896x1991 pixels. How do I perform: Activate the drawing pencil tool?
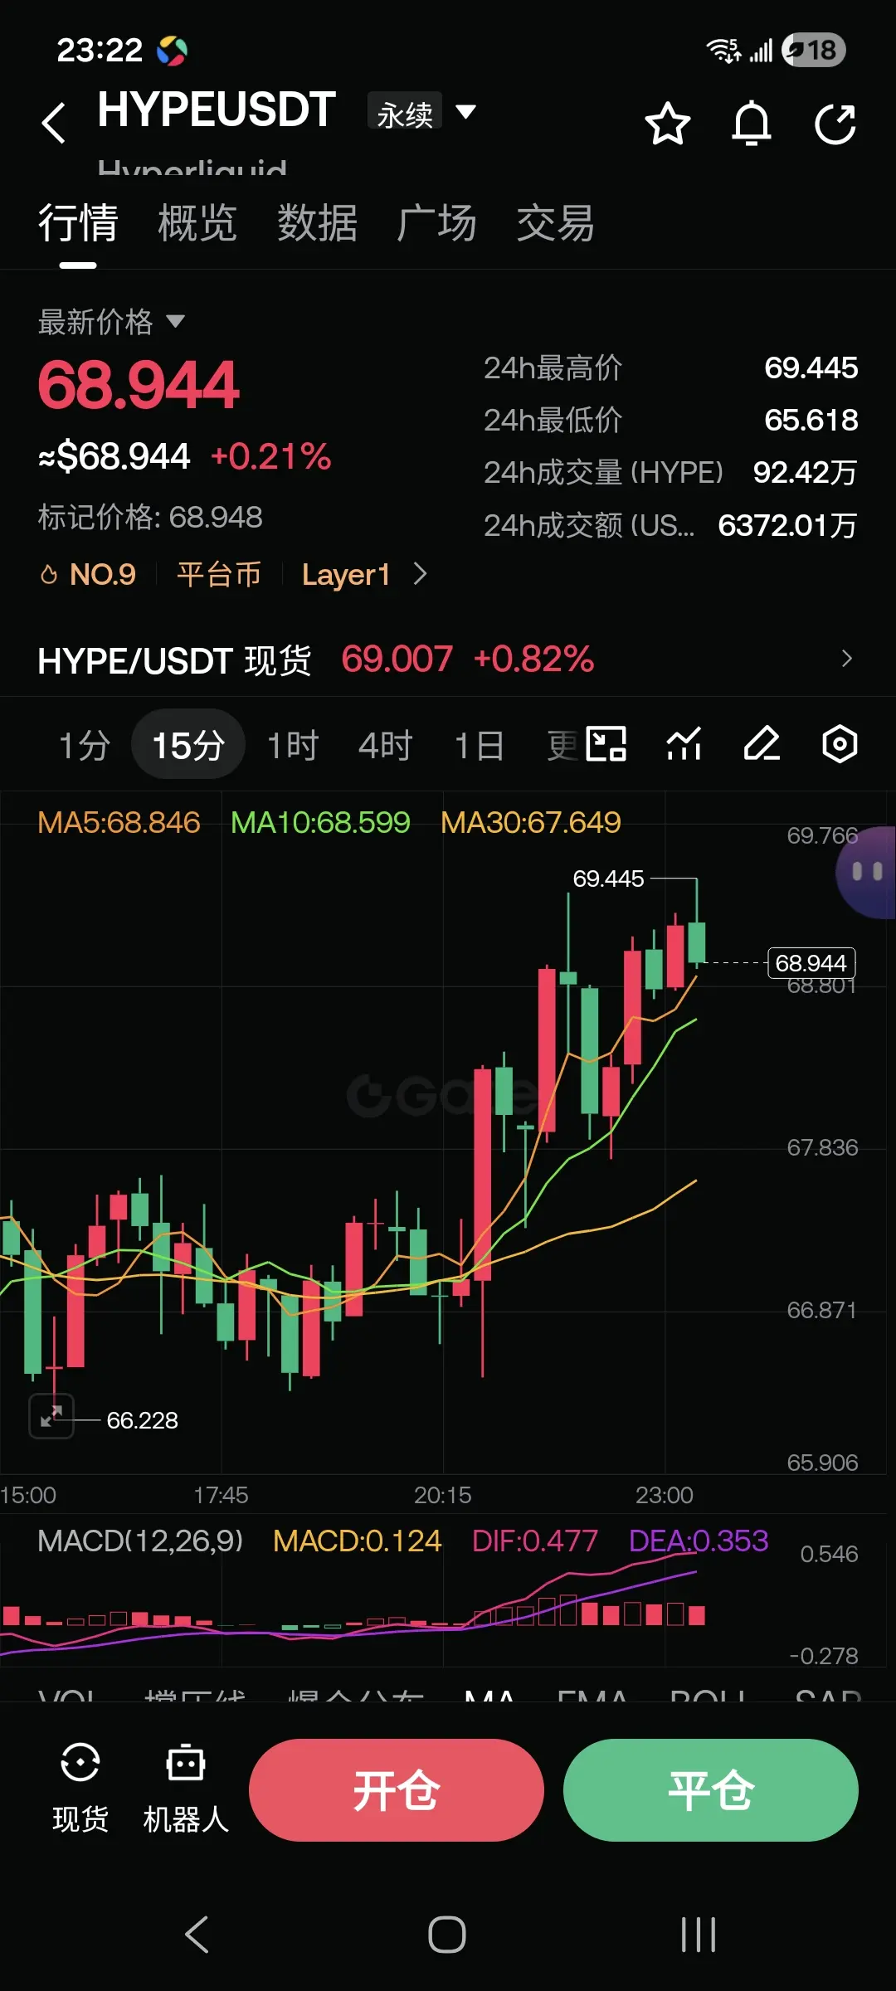click(762, 743)
